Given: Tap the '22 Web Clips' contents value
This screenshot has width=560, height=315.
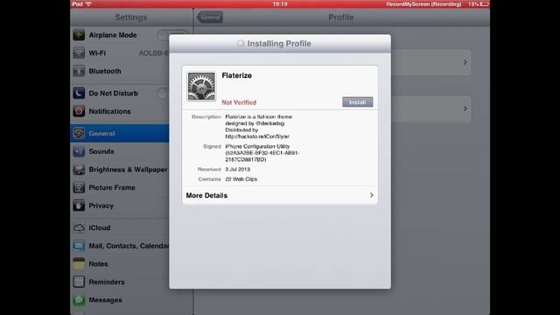Looking at the screenshot, I should 241,178.
